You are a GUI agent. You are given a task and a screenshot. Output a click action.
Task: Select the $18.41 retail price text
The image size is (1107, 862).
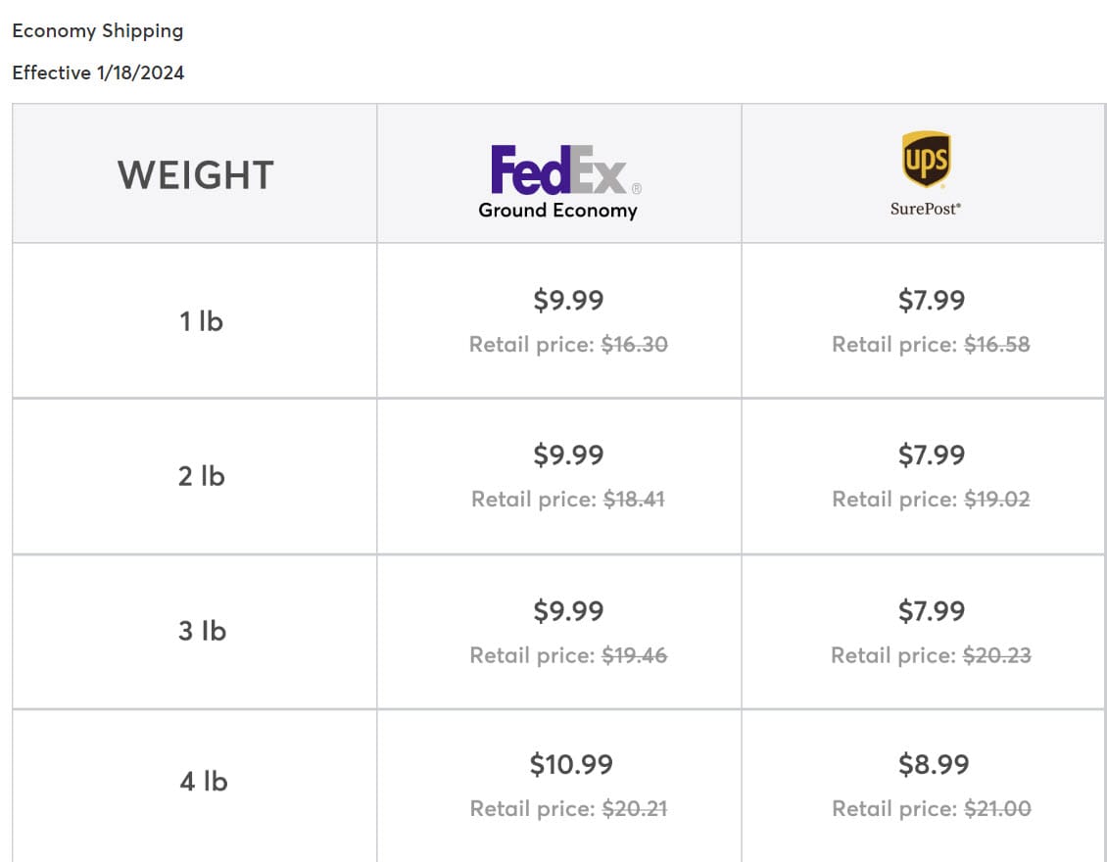pos(634,500)
